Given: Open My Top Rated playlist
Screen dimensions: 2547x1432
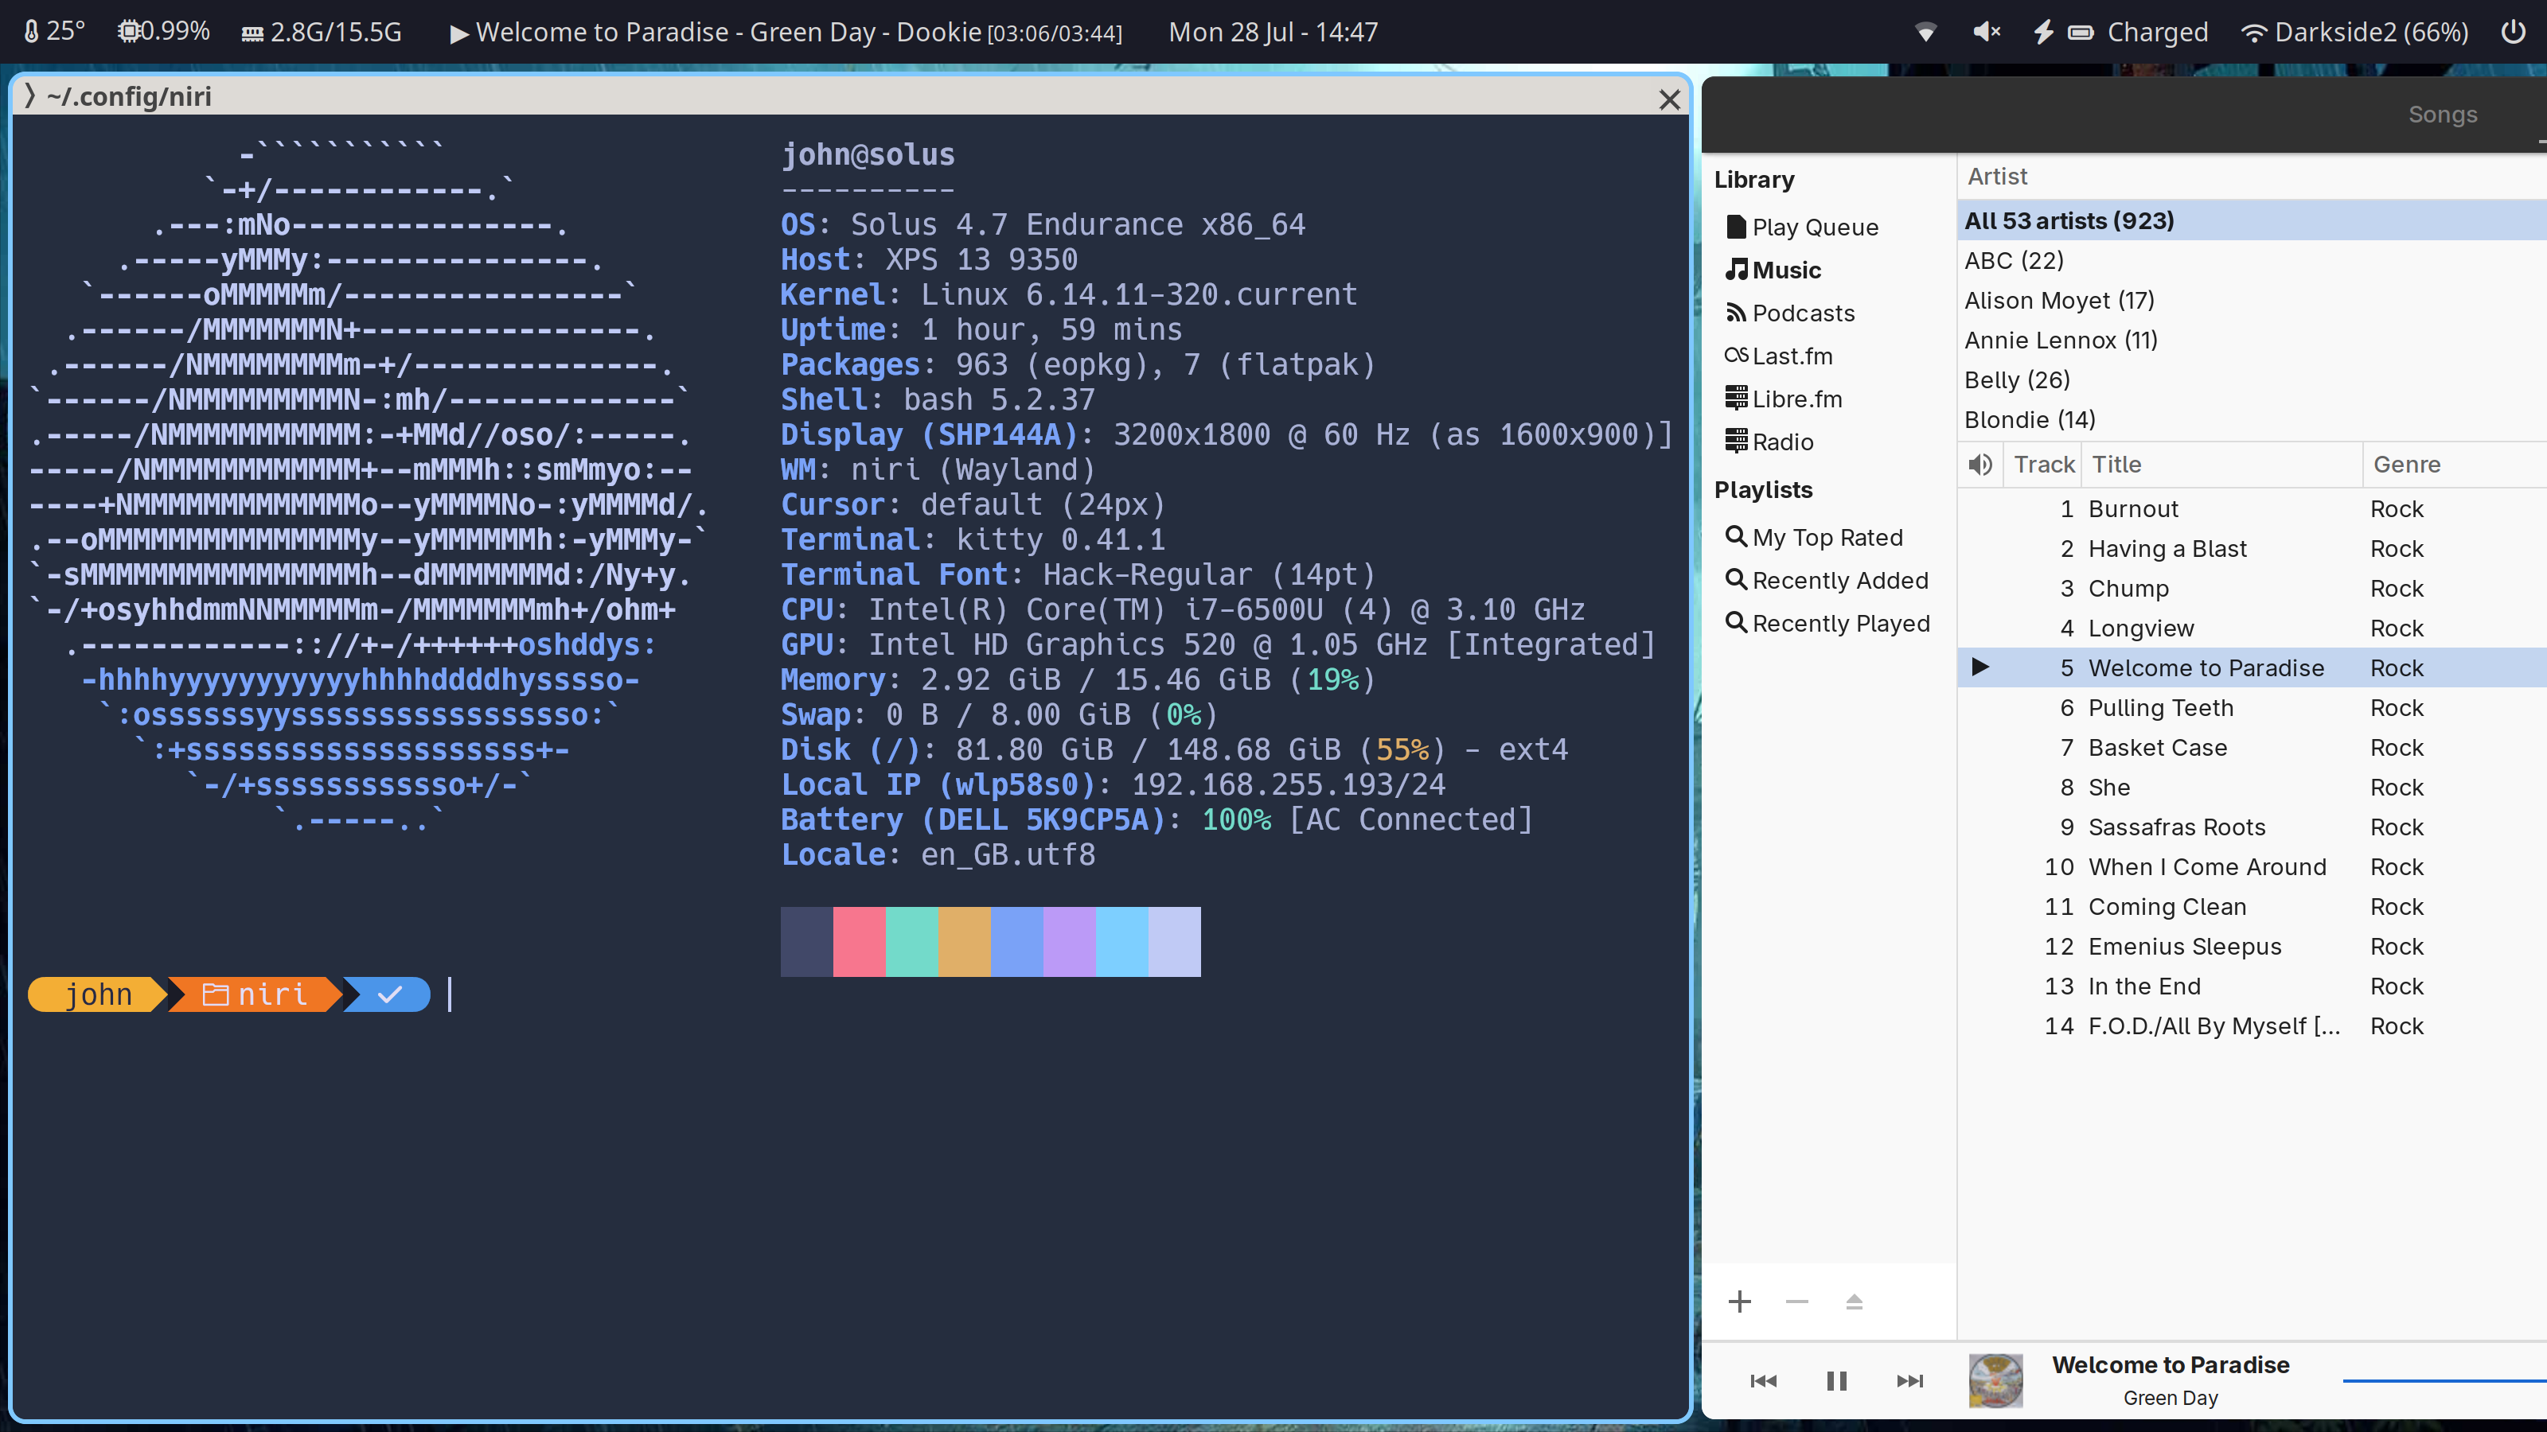Looking at the screenshot, I should pyautogui.click(x=1813, y=538).
